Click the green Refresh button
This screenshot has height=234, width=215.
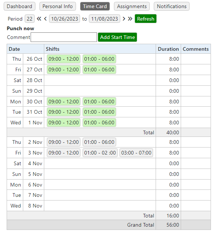(x=146, y=19)
